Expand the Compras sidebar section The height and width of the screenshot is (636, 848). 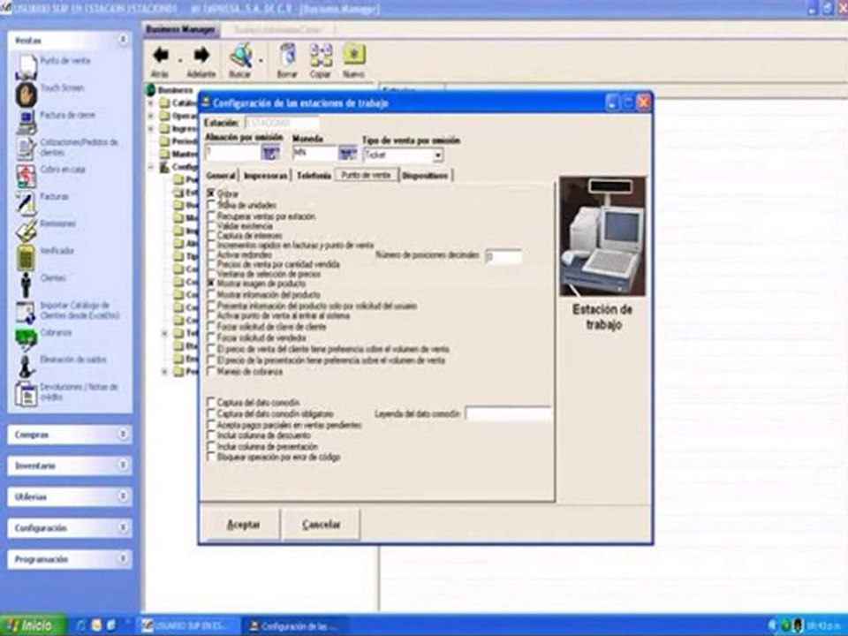pyautogui.click(x=123, y=434)
